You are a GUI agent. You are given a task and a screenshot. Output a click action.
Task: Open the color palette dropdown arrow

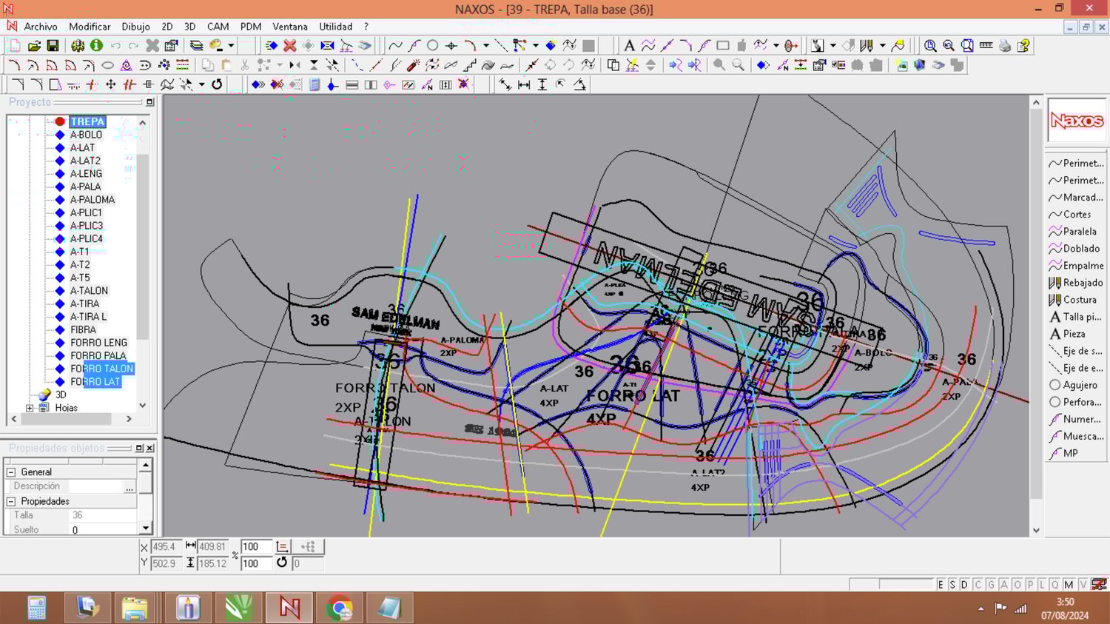tap(231, 46)
